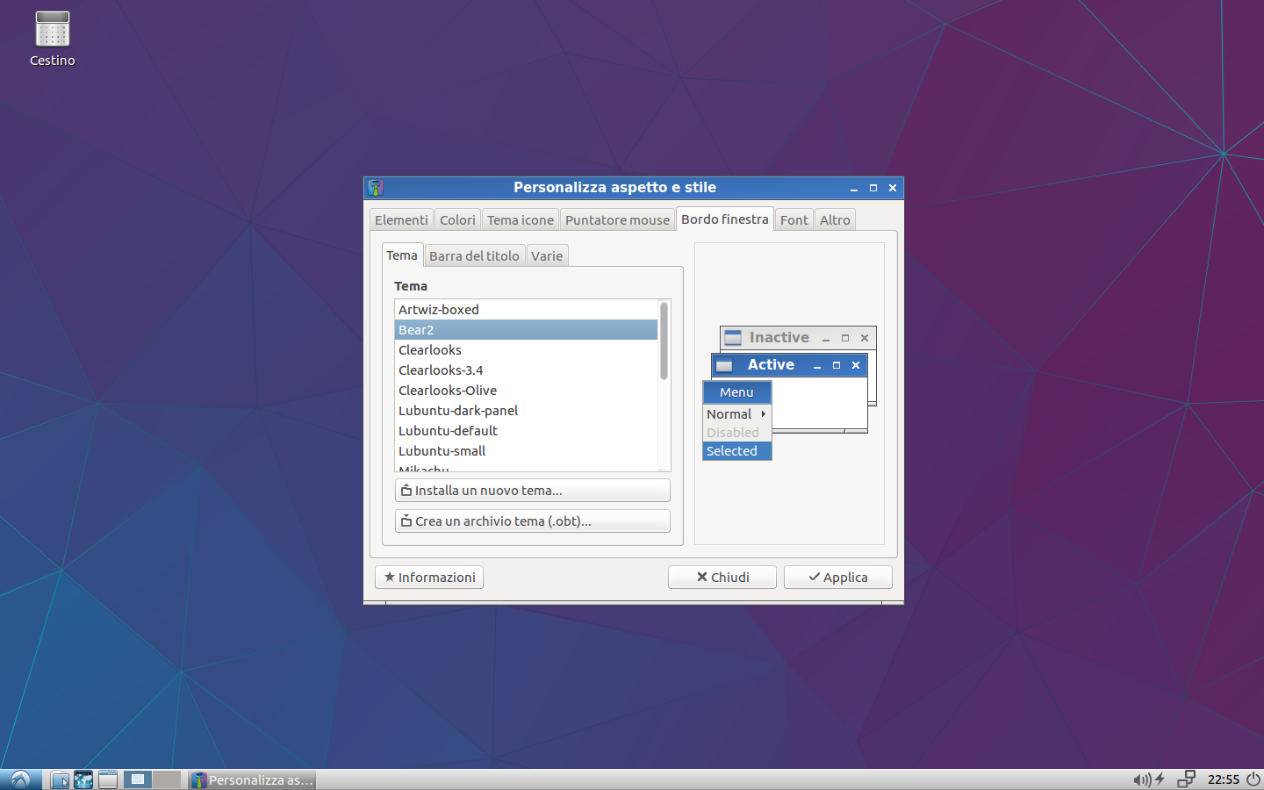Viewport: 1264px width, 790px height.
Task: Choose the Lubuntu-default theme from list
Action: coord(448,431)
